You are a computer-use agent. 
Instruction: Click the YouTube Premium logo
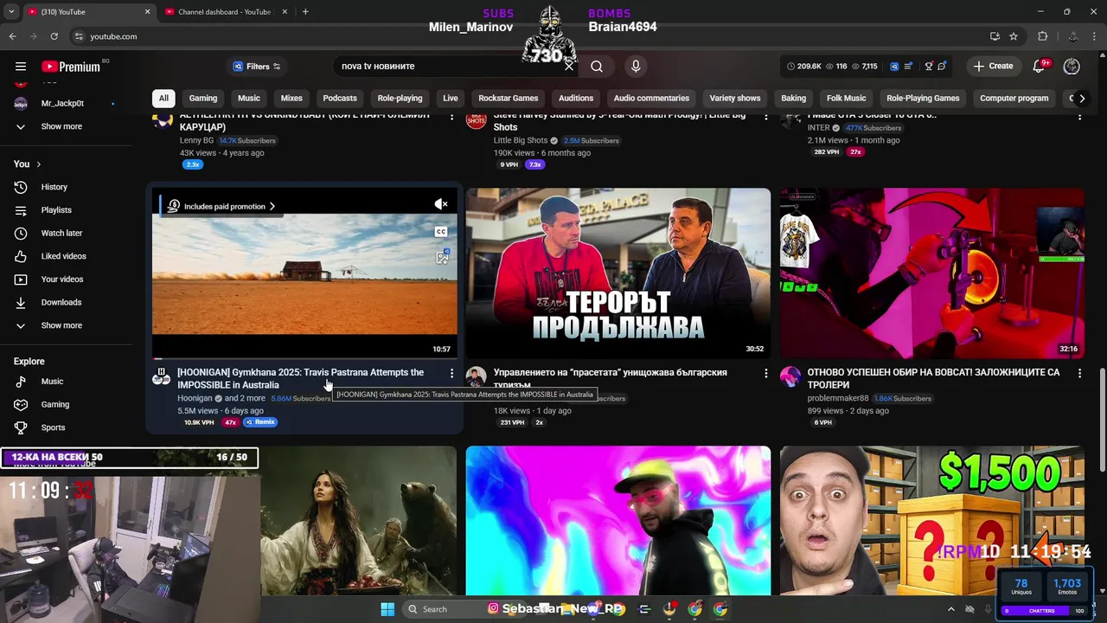tap(71, 67)
